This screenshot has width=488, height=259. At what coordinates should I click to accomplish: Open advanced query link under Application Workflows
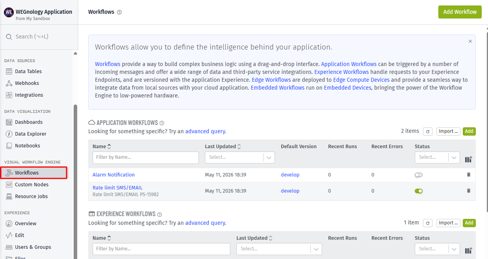tap(205, 132)
